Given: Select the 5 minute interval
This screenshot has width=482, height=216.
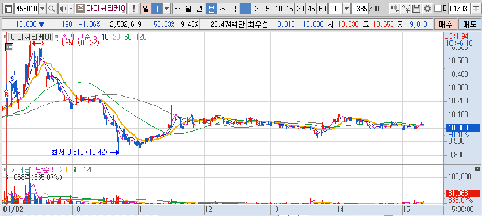Looking at the screenshot, I should pos(267,9).
